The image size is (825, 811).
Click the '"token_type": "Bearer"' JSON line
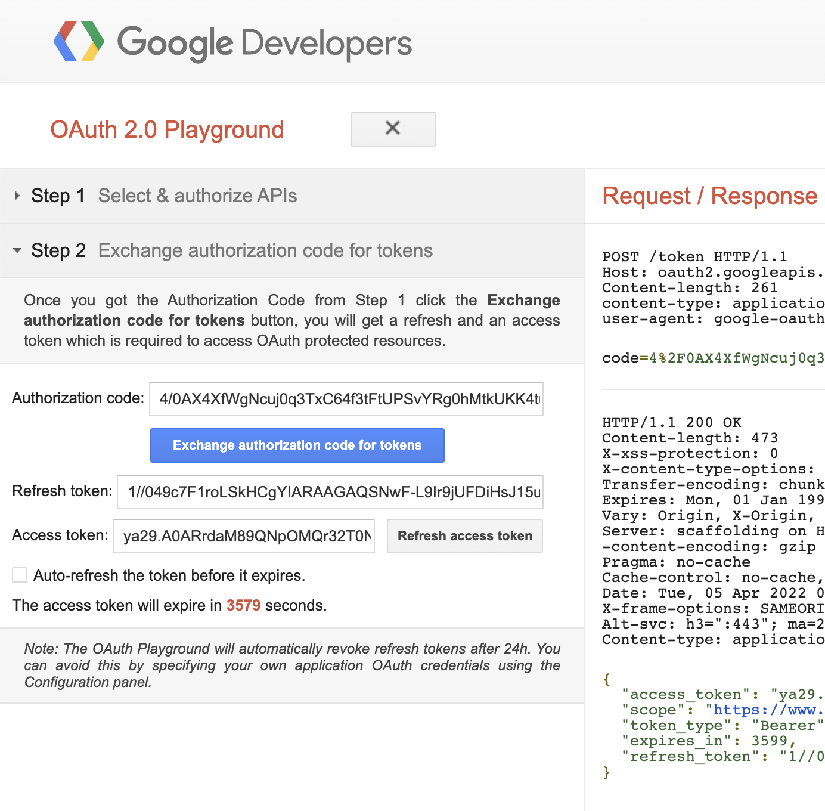tap(723, 725)
